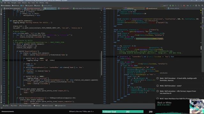
Task: Click the 'def parse_skills_stances' function line
Action: 21,21
